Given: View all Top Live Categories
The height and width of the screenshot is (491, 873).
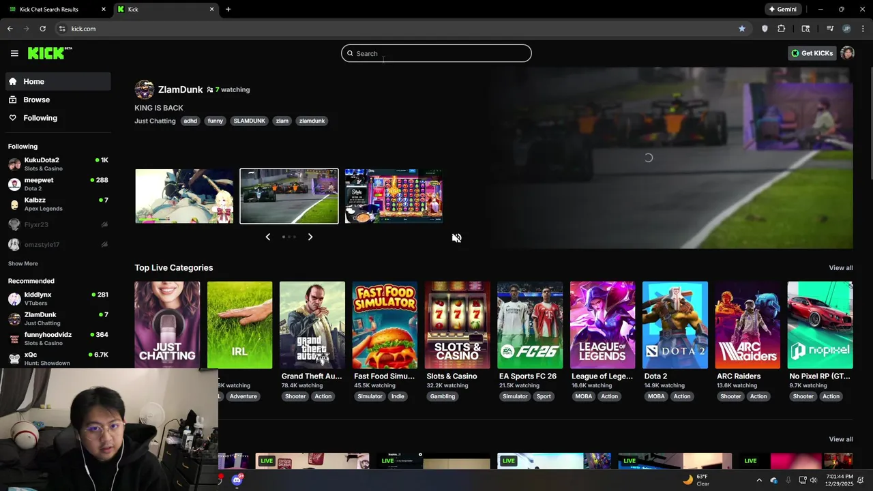Looking at the screenshot, I should click(x=840, y=267).
